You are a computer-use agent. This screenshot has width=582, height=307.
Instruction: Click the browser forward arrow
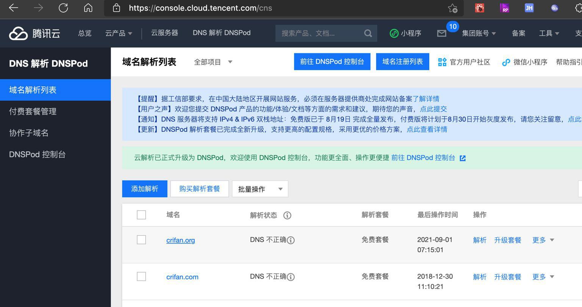click(x=38, y=8)
